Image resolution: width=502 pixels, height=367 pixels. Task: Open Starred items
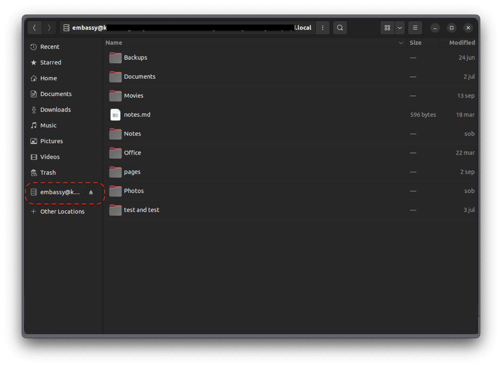coord(51,62)
